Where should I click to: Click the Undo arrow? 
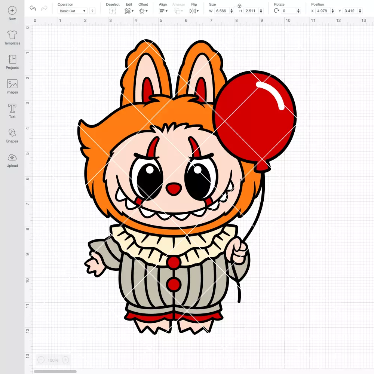pyautogui.click(x=33, y=8)
